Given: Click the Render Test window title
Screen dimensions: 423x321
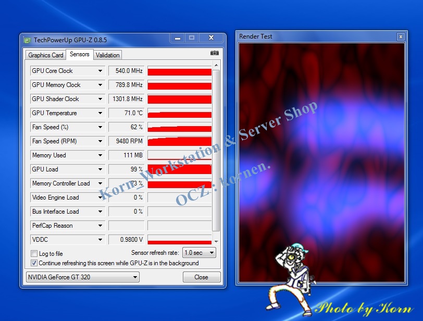Looking at the screenshot, I should [255, 36].
